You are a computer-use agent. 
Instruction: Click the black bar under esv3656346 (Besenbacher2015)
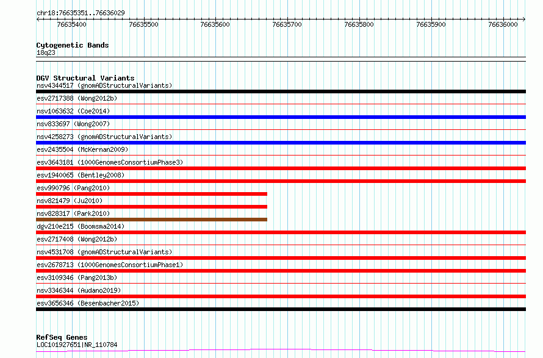(281, 309)
